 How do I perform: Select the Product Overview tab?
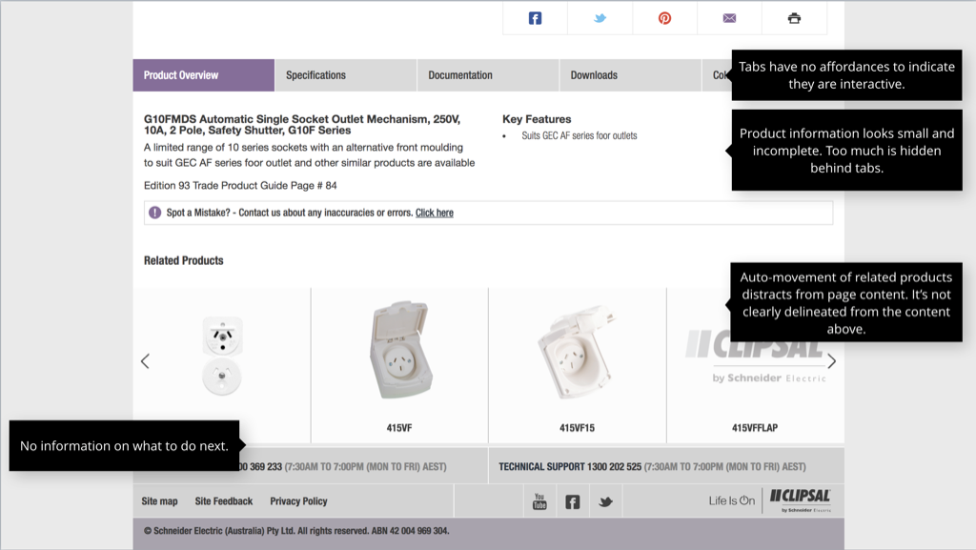[181, 75]
